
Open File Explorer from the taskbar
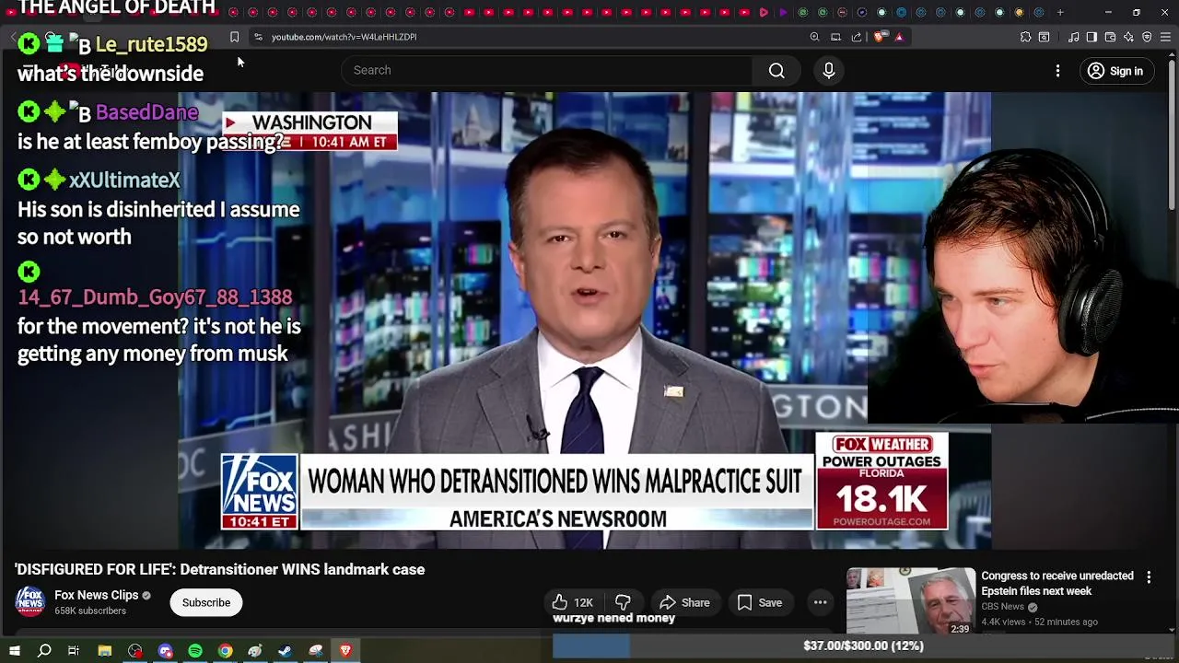pyautogui.click(x=105, y=651)
